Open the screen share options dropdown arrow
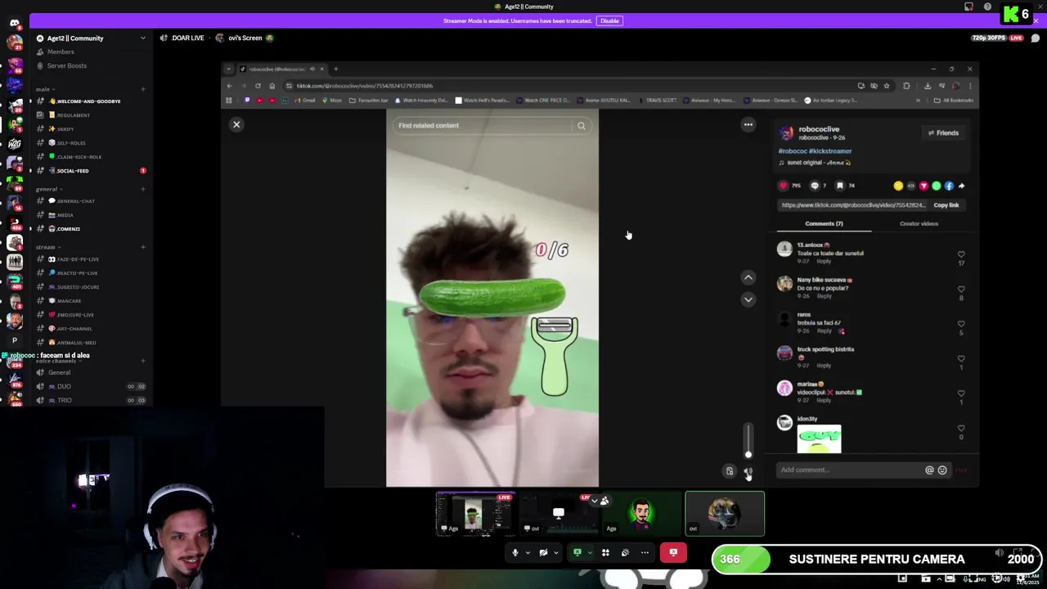This screenshot has height=589, width=1047. pyautogui.click(x=590, y=552)
